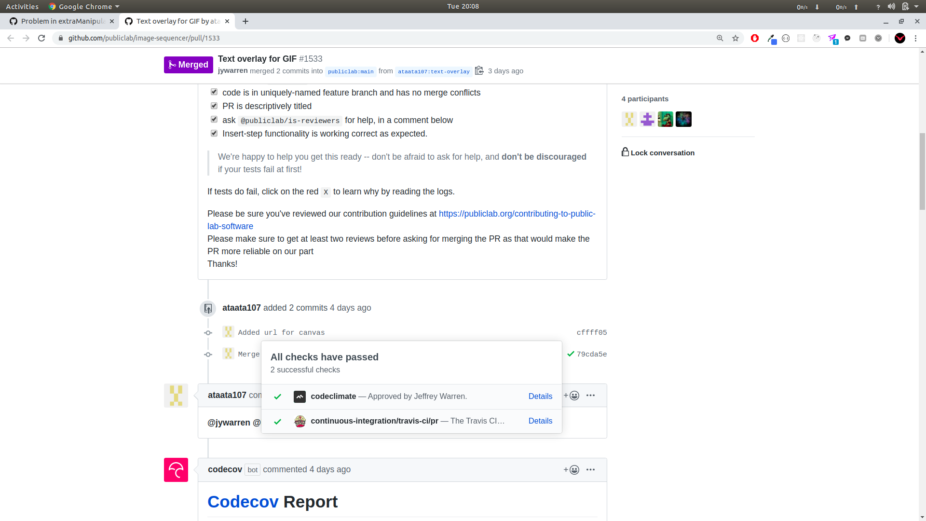Open Activities overview
The image size is (926, 521).
click(x=22, y=7)
